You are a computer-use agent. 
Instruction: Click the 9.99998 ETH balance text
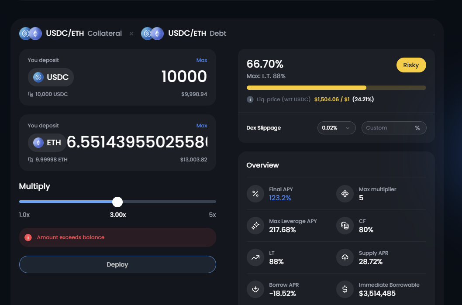[x=52, y=160]
